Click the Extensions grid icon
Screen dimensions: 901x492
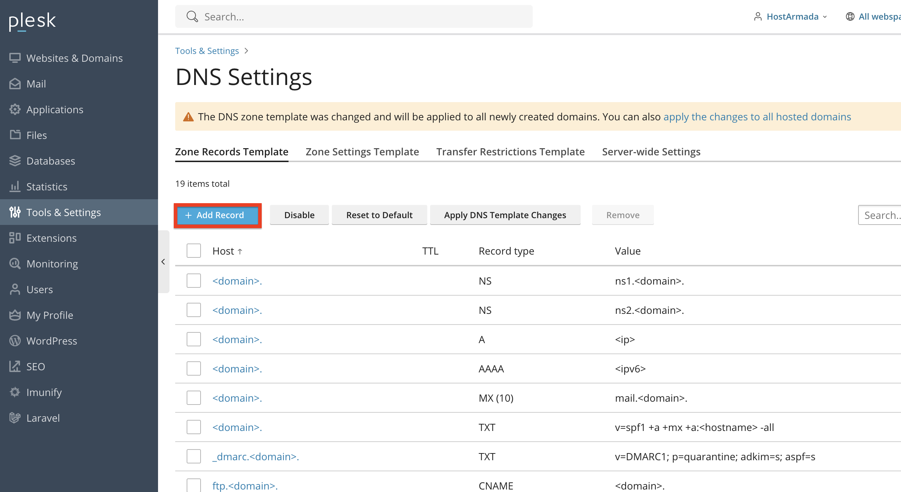click(15, 238)
